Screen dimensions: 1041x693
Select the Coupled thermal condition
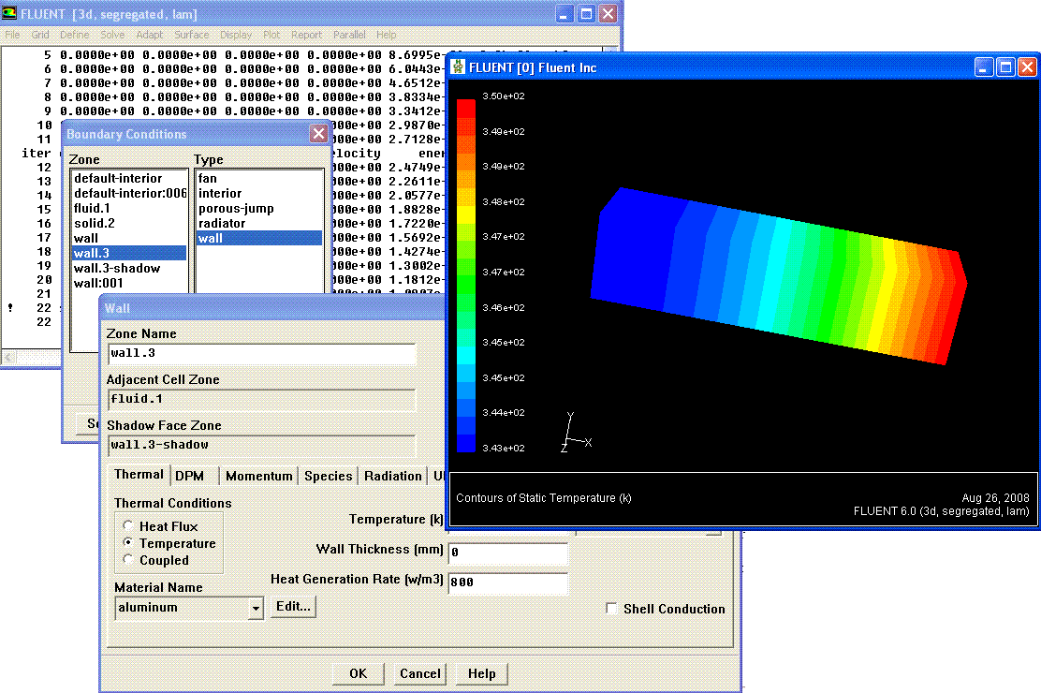128,559
